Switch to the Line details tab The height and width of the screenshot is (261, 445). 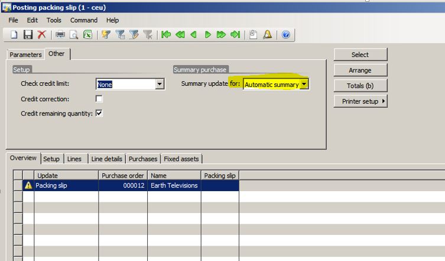[x=106, y=159]
